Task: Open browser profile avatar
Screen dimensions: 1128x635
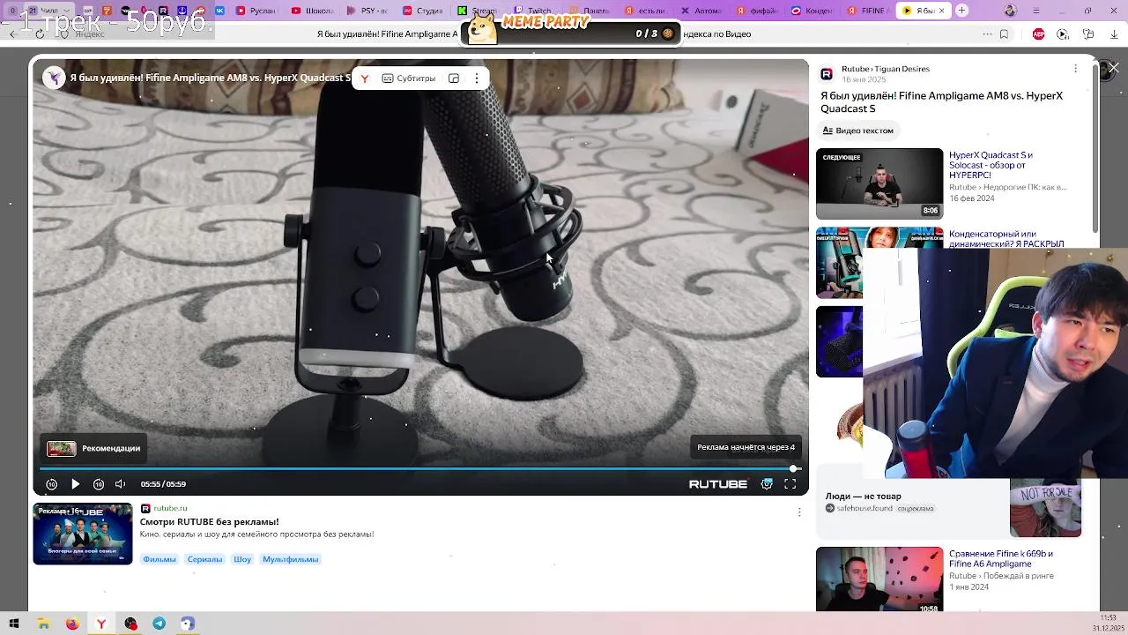Action: pyautogui.click(x=1010, y=11)
